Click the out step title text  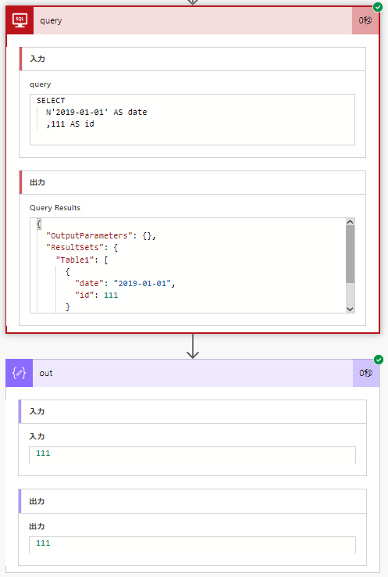46,373
